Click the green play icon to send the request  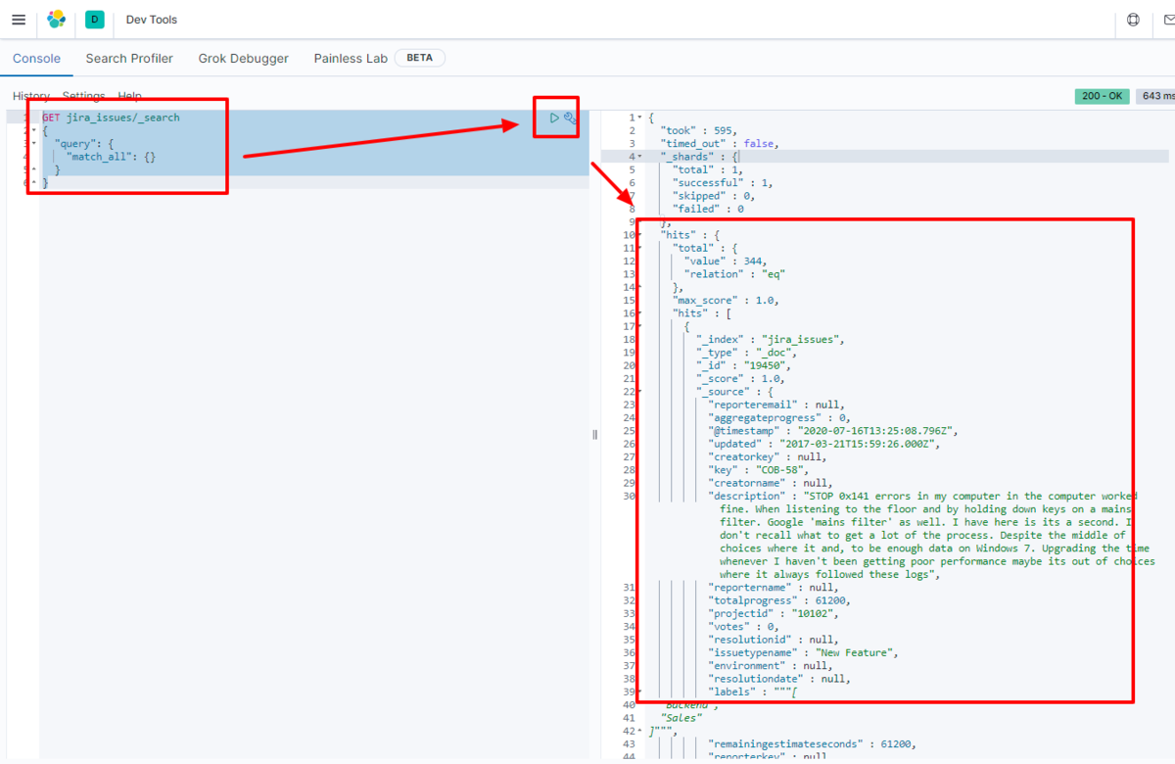(555, 117)
